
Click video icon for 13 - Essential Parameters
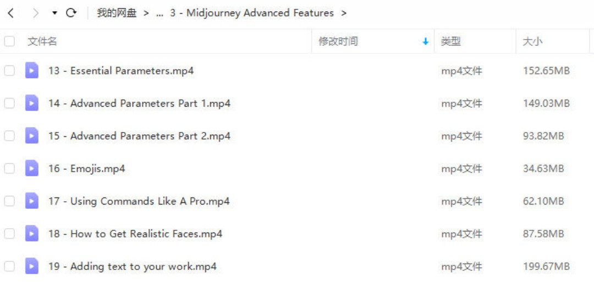point(32,70)
